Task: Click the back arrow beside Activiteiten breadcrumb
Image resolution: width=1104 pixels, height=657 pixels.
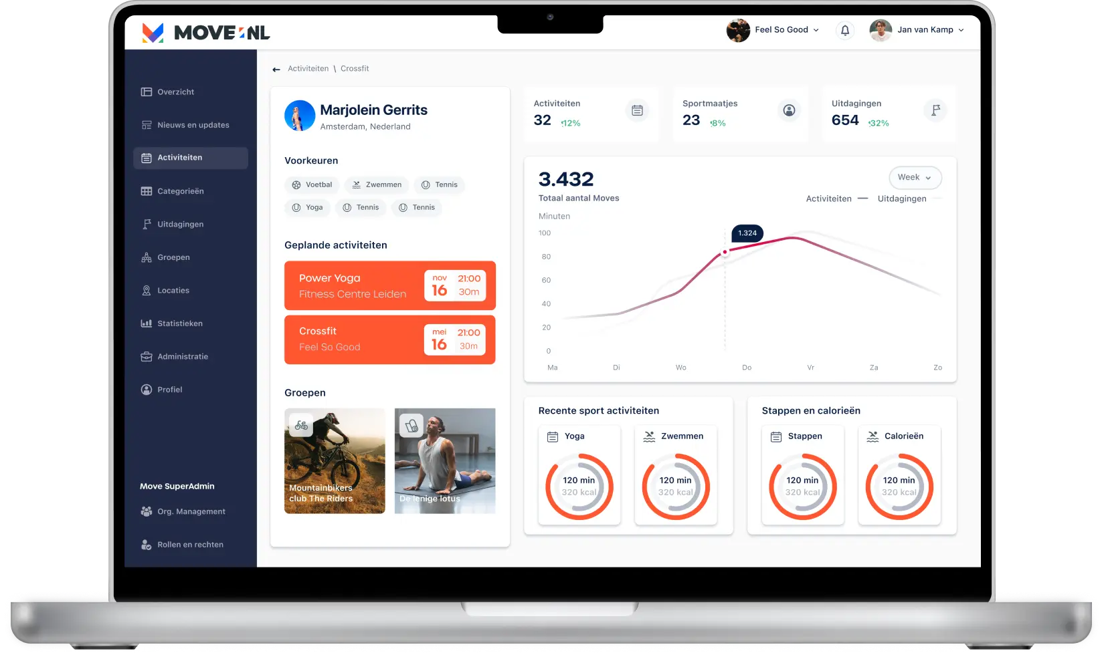Action: [276, 70]
